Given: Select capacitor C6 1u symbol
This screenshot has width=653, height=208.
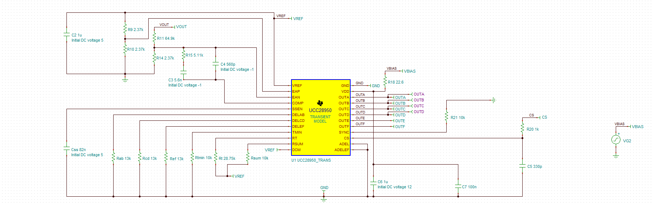Looking at the screenshot, I should point(373,184).
